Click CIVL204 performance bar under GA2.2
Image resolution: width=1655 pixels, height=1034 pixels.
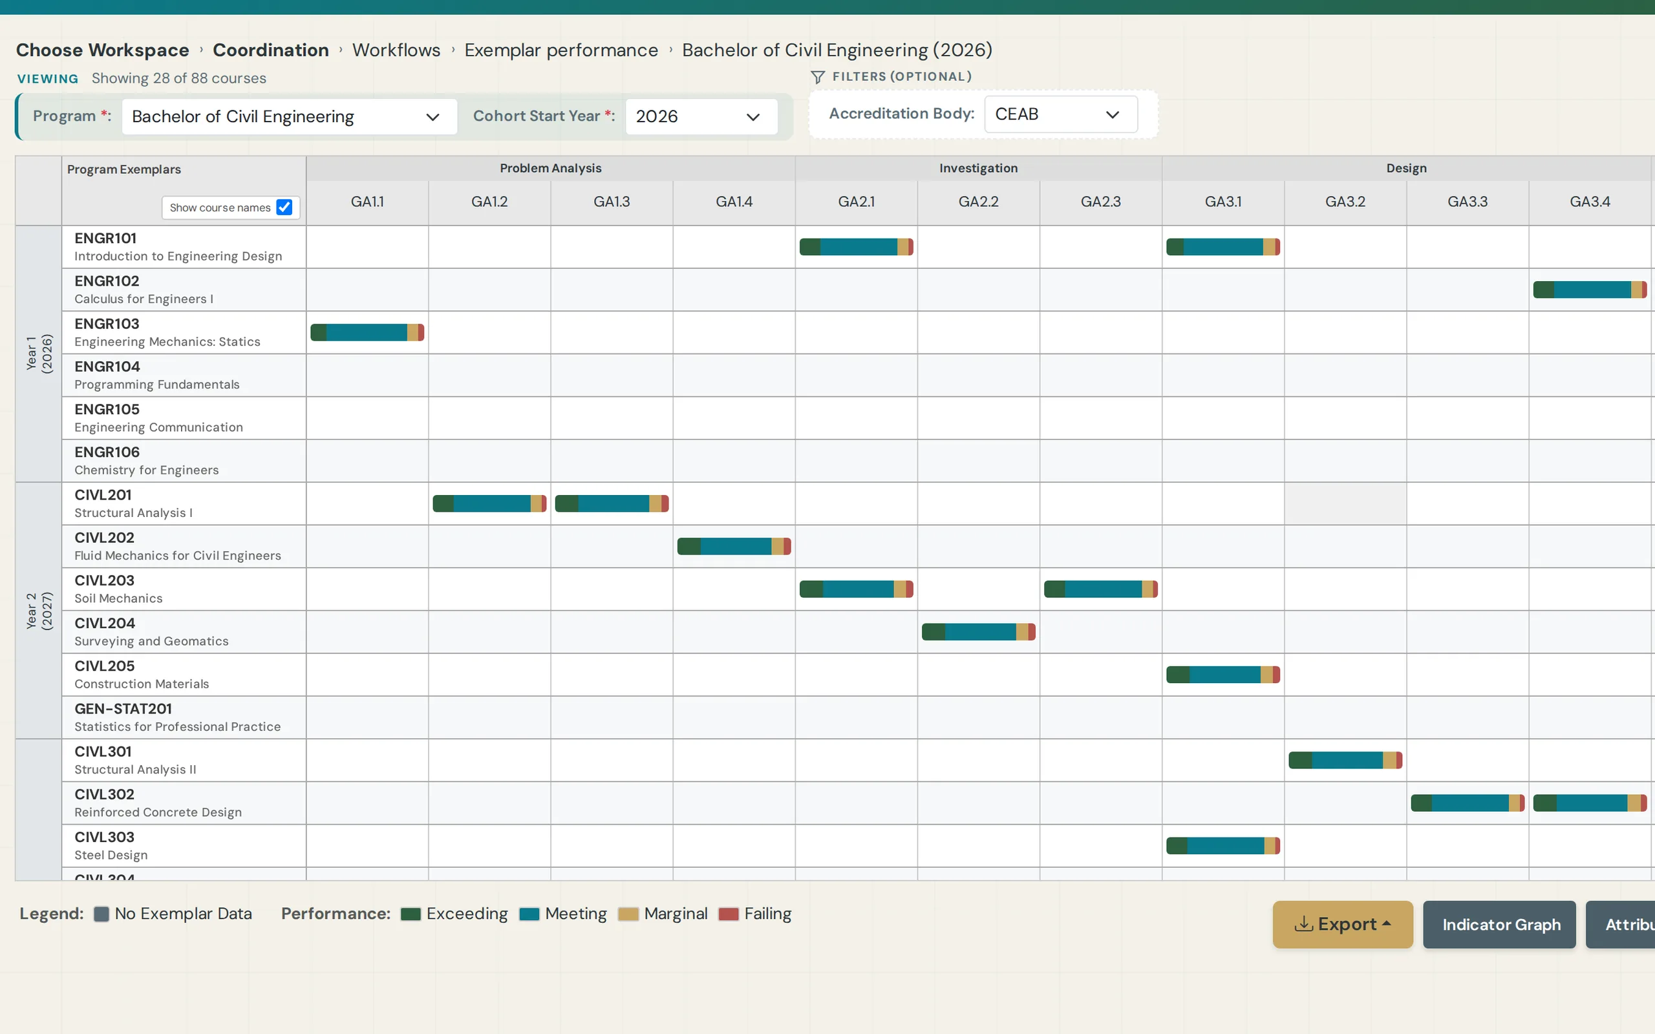click(979, 632)
